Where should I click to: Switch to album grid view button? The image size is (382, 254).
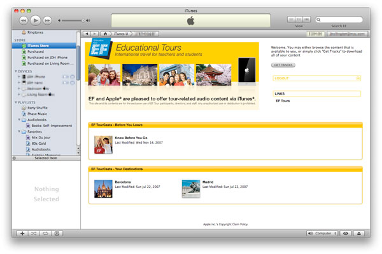pos(299,20)
